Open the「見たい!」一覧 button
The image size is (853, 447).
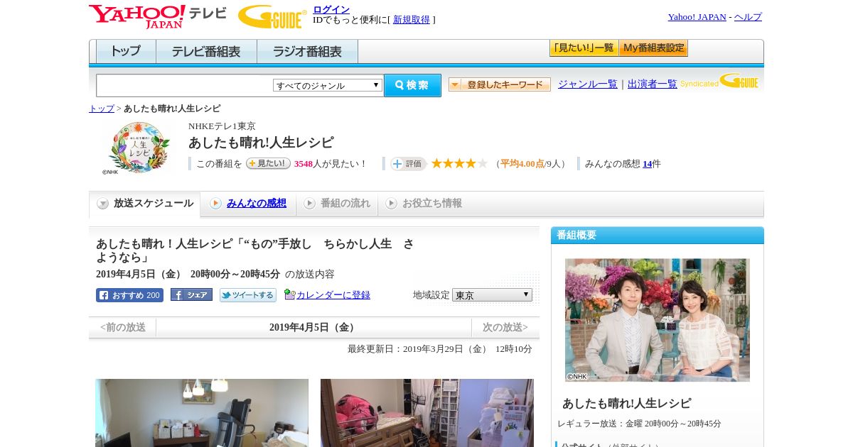584,48
